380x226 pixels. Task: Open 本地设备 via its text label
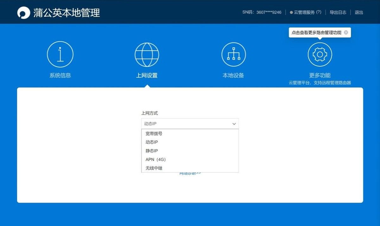point(233,75)
